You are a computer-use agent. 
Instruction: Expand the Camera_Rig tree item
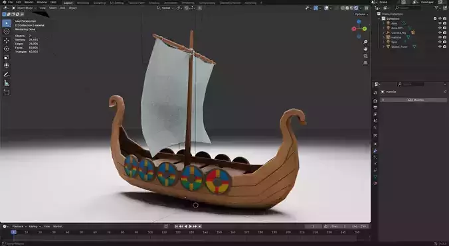coord(384,32)
